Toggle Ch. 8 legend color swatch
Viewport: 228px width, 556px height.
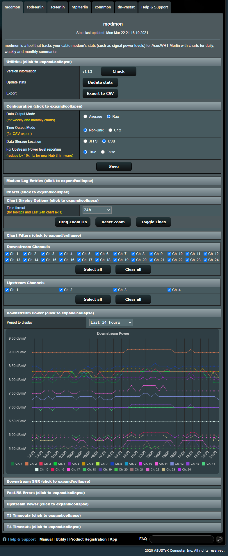click(112, 464)
